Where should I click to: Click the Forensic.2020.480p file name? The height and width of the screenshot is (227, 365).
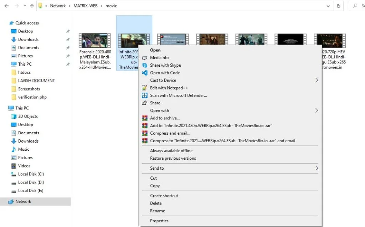95,60
